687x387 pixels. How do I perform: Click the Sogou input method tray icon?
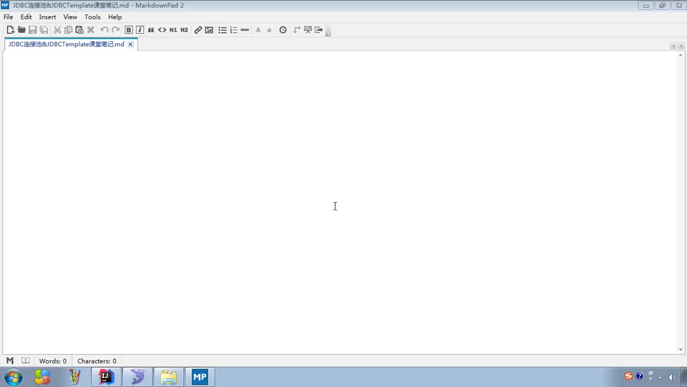(x=628, y=376)
